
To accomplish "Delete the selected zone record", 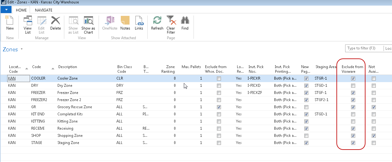I will (x=56, y=23).
